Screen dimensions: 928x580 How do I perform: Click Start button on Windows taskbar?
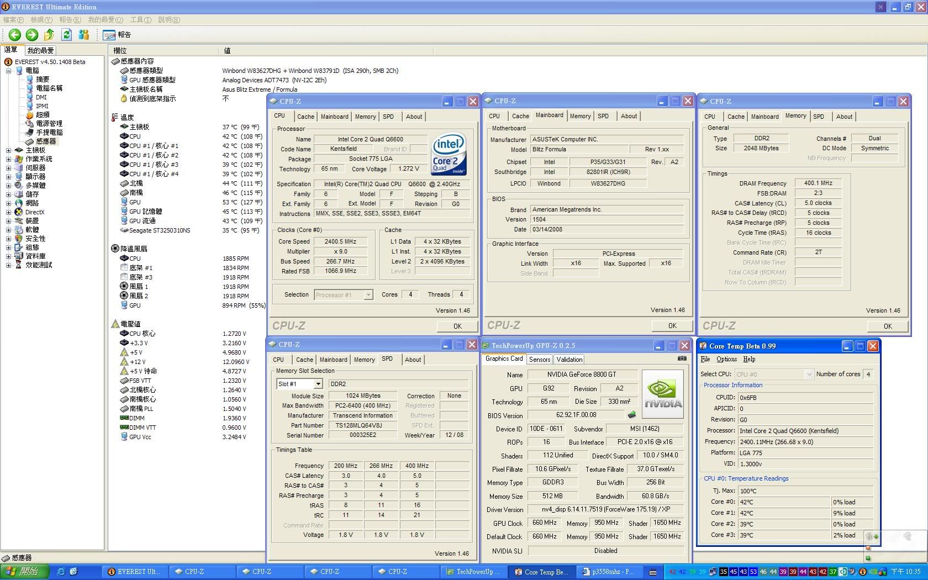[x=25, y=572]
